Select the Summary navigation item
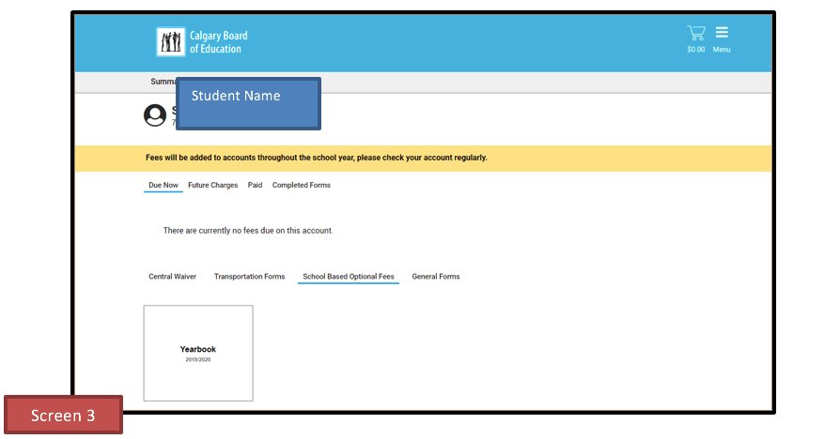The width and height of the screenshot is (840, 439). (163, 82)
